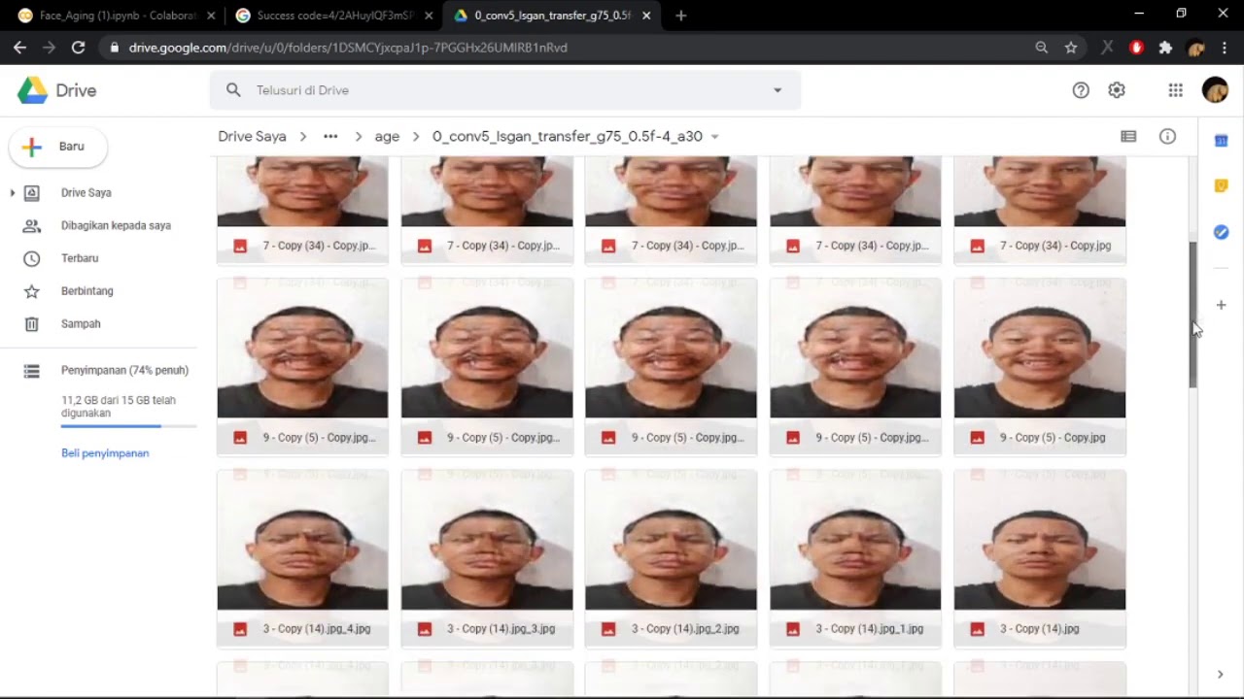Screen dimensions: 1244x699
Task: Go to age folder breadcrumb
Action: pos(387,137)
